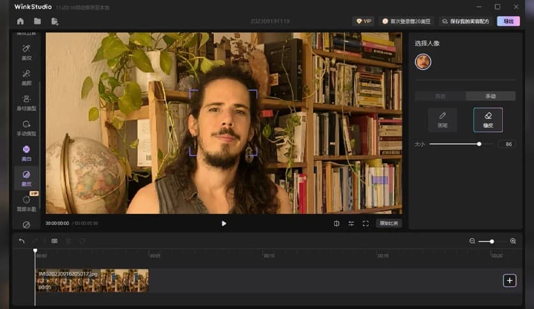Select the 美妆 makeup tool
Image resolution: width=534 pixels, height=309 pixels.
26,52
